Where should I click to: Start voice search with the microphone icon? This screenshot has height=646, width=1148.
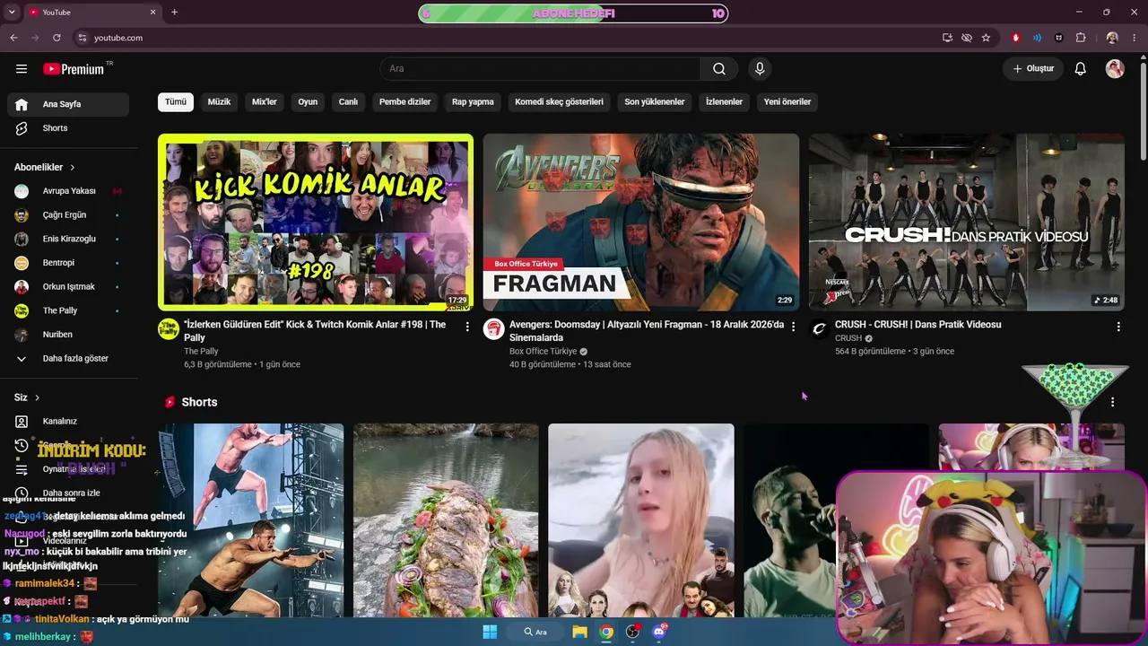point(760,69)
